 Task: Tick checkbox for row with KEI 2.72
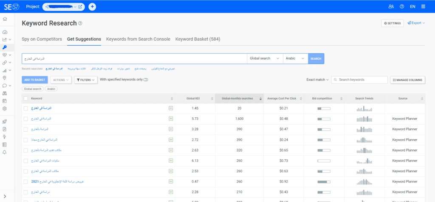pyautogui.click(x=26, y=140)
